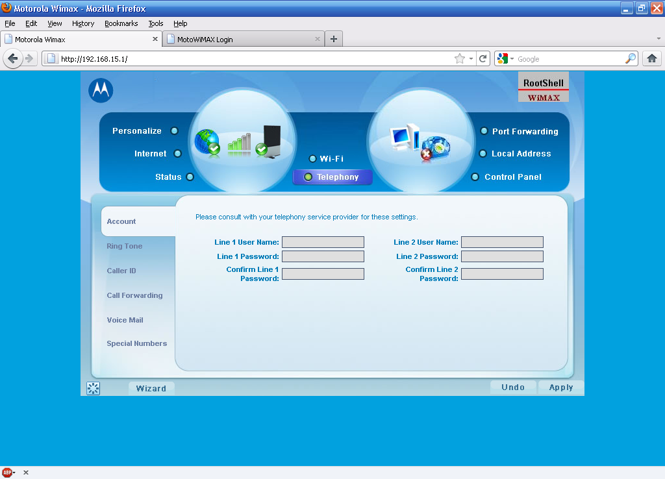Go to the Control Panel page
The height and width of the screenshot is (479, 665).
(513, 177)
